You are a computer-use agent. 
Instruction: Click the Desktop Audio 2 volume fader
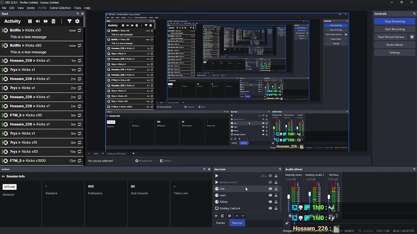pos(310,194)
